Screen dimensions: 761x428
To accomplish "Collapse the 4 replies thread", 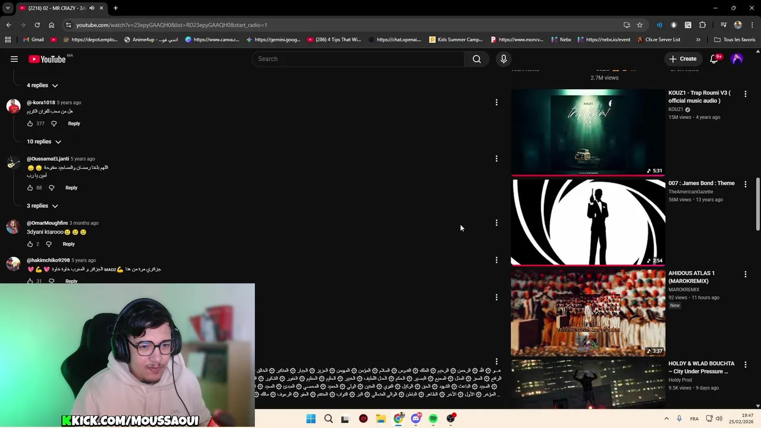I will tap(42, 86).
